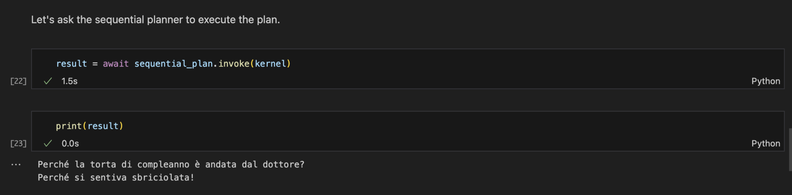Click the 1.5s execution time status
The image size is (792, 195).
69,81
